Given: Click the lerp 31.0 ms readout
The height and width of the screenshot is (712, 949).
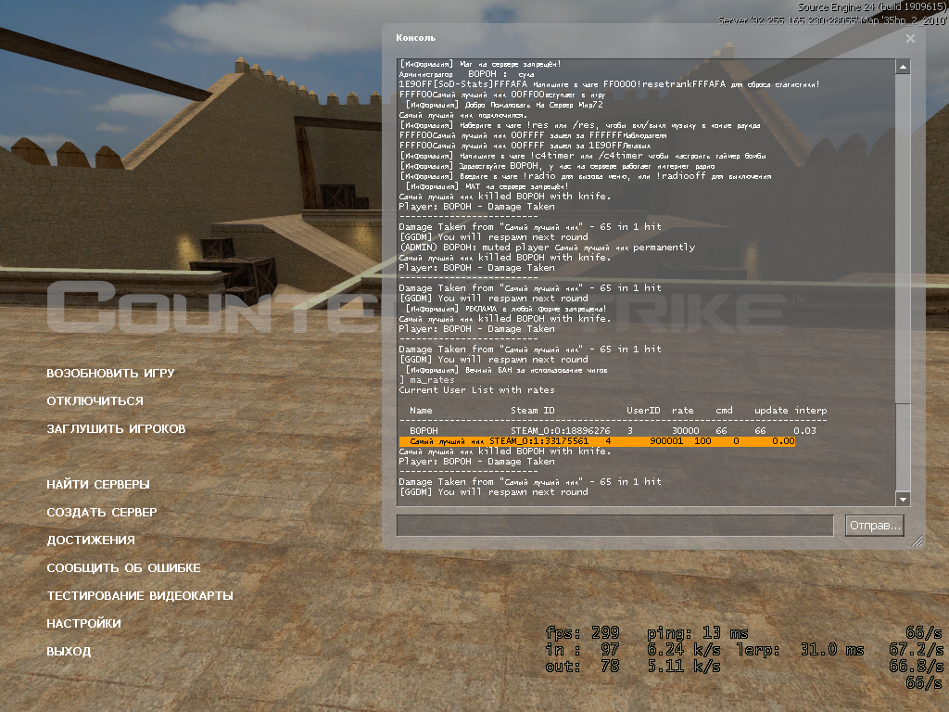Looking at the screenshot, I should (801, 650).
